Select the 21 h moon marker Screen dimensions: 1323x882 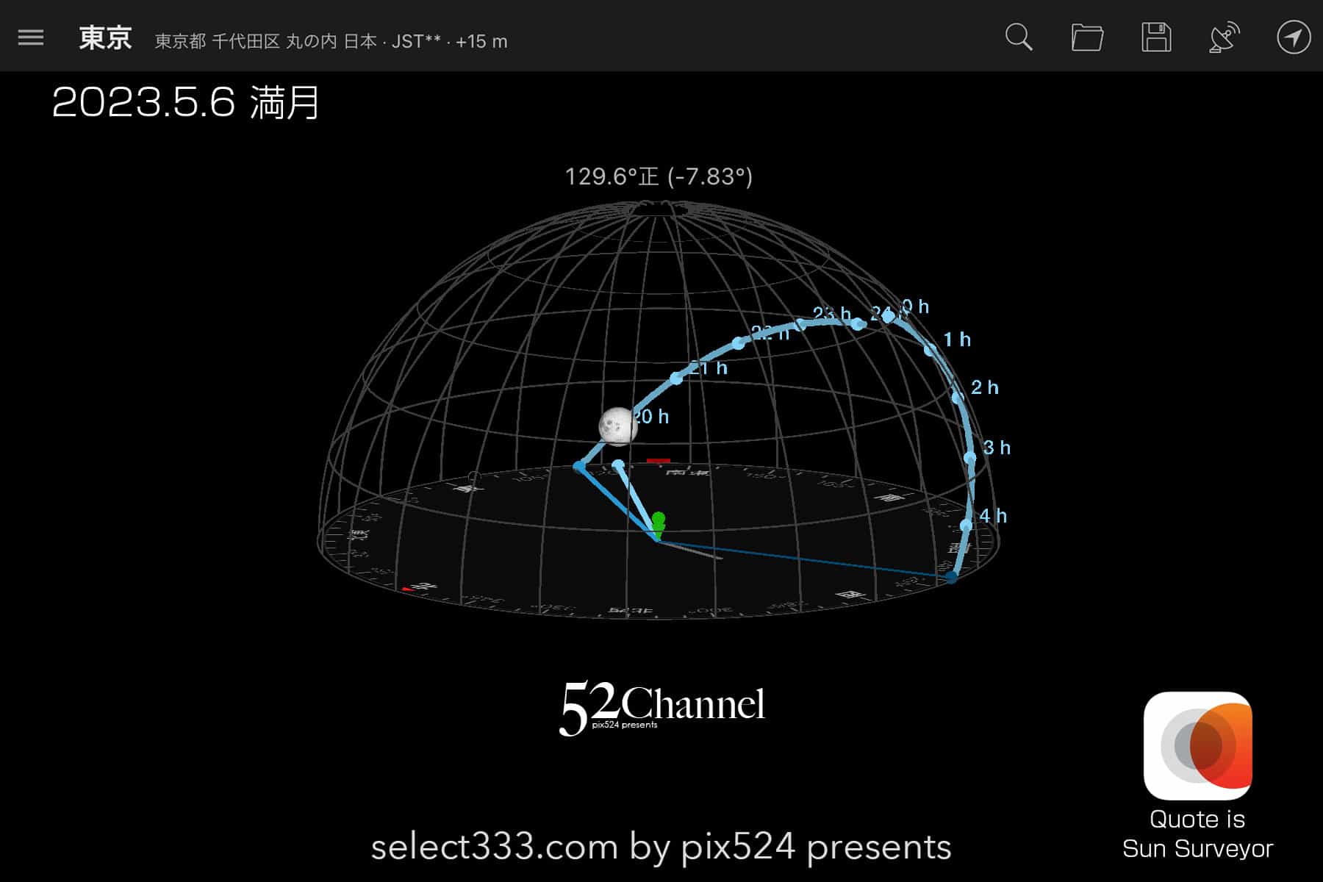pyautogui.click(x=677, y=378)
